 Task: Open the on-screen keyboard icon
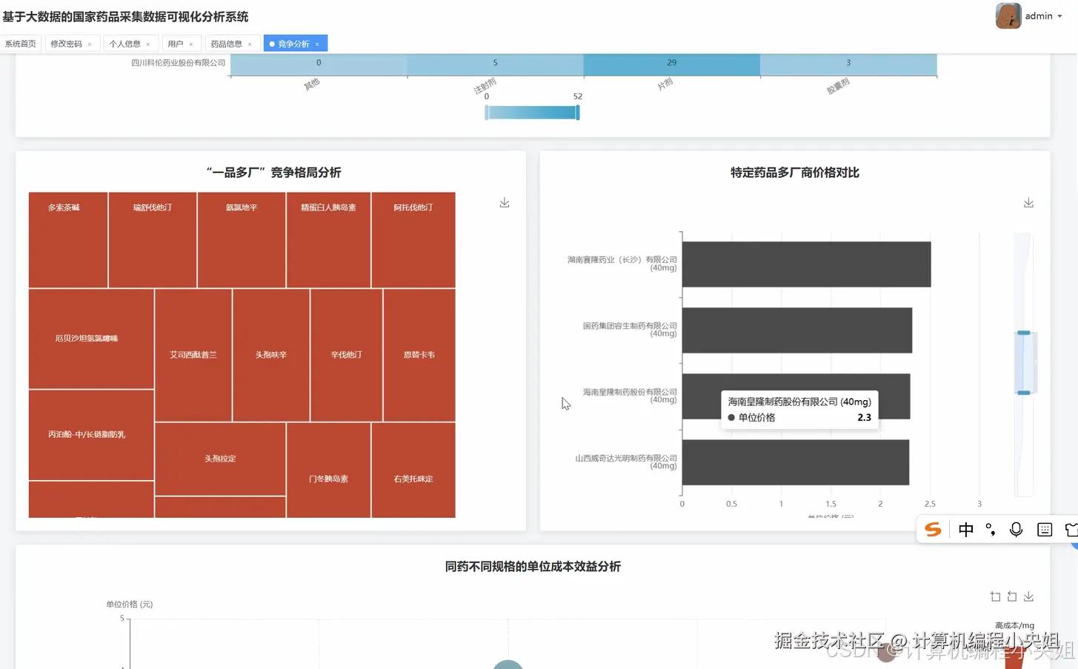point(1044,529)
